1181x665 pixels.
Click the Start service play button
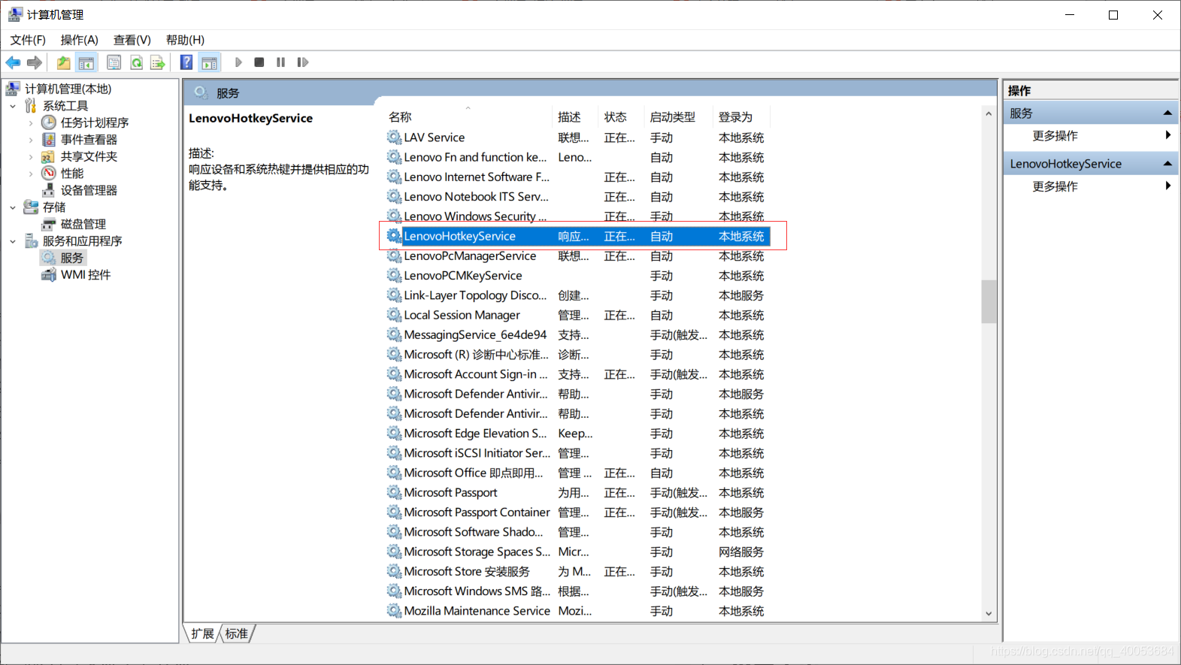point(238,62)
